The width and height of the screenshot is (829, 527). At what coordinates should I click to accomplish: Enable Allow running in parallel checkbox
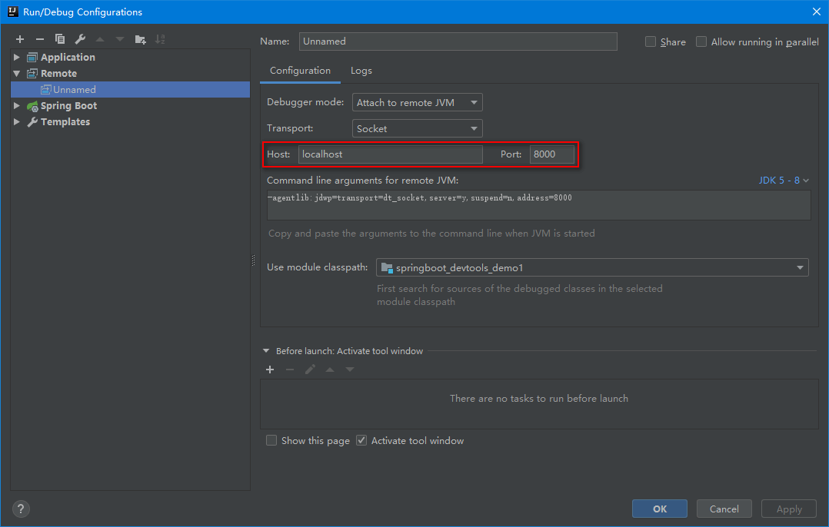click(x=701, y=41)
